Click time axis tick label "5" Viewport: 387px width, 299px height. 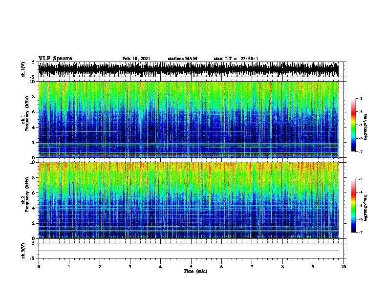(x=191, y=267)
